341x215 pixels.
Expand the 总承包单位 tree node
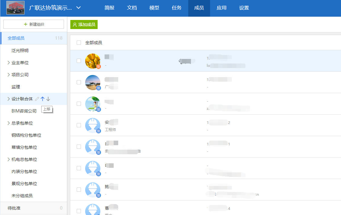pyautogui.click(x=8, y=123)
